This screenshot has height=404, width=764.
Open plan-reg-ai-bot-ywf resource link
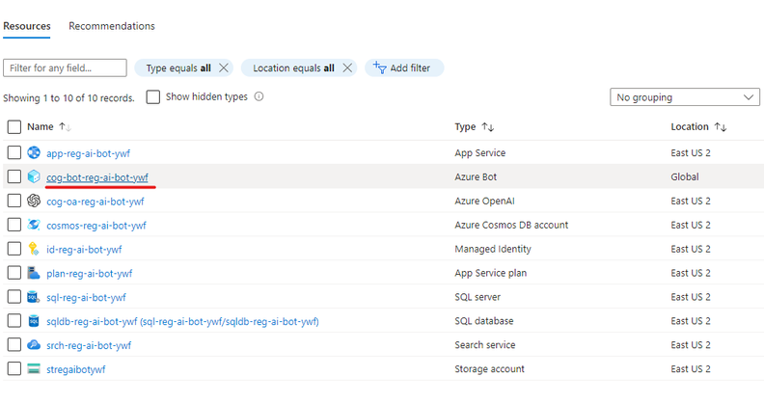[89, 274]
